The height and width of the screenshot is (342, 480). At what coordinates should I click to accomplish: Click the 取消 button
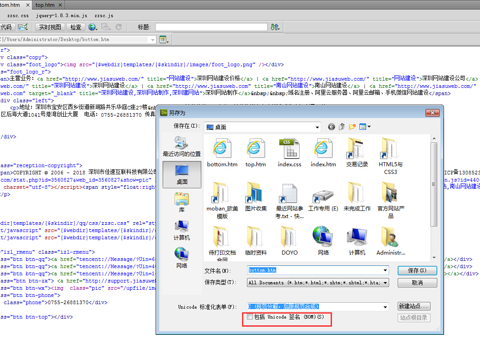click(417, 283)
